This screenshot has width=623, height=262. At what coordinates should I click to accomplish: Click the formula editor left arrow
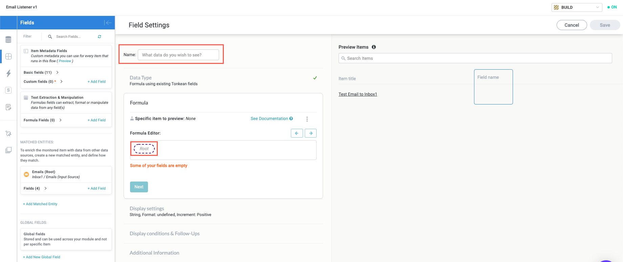(297, 133)
